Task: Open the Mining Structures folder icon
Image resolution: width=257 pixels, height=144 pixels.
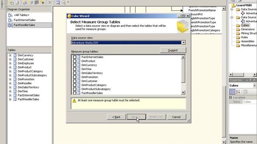Action: [x=238, y=33]
